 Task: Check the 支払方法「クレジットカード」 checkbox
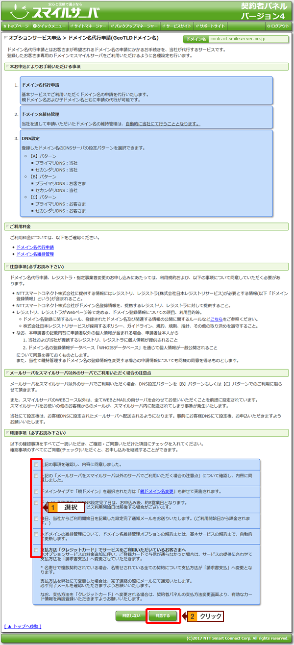tap(36, 550)
